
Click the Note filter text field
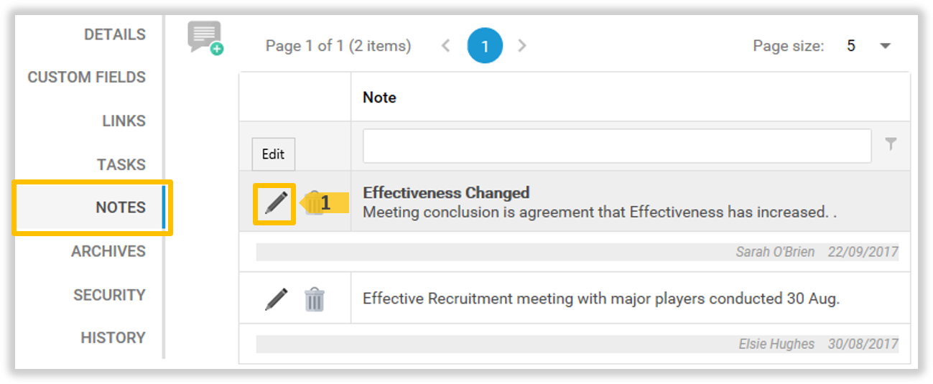[616, 146]
